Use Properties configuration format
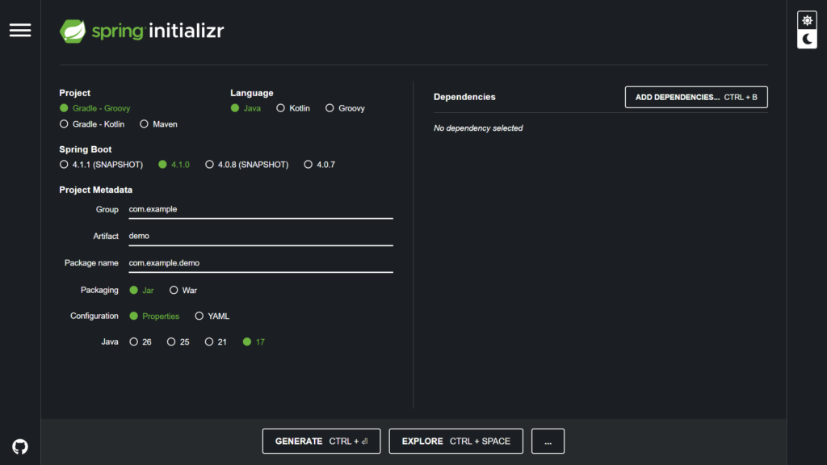 pos(154,316)
